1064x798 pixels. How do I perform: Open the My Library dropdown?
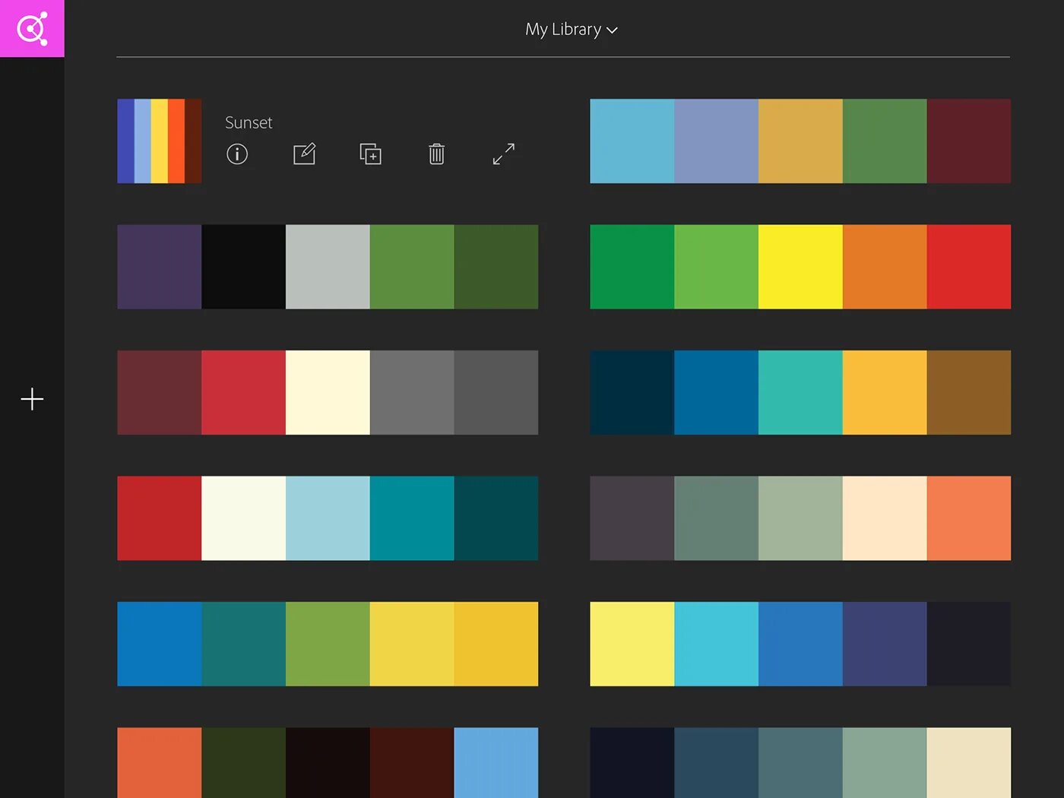[572, 30]
